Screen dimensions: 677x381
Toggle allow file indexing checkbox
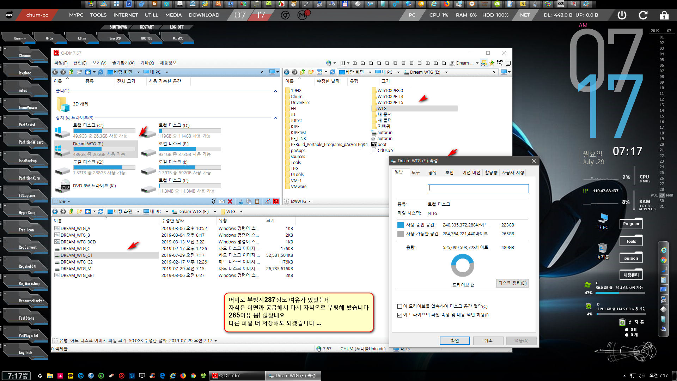coord(400,315)
